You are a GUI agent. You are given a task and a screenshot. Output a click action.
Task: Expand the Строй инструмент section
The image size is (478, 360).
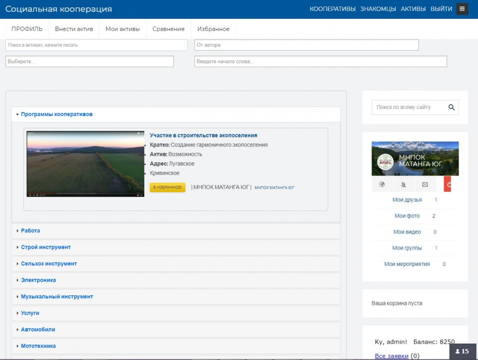(176, 247)
